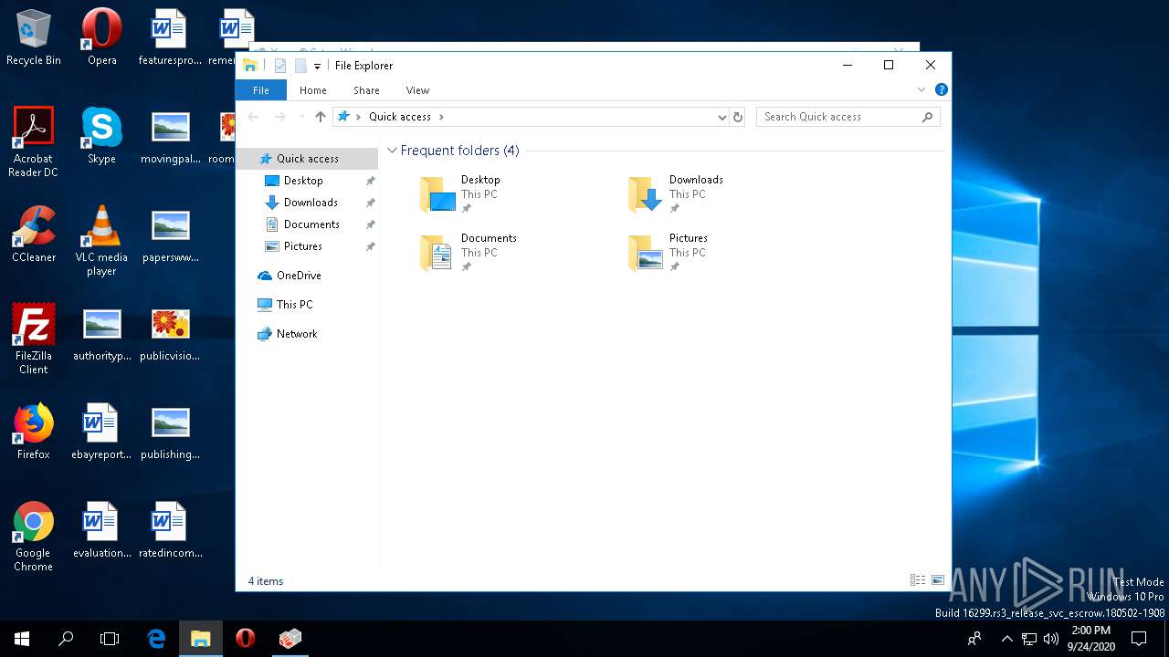The height and width of the screenshot is (657, 1169).
Task: Collapse the Frequent folders group
Action: point(392,151)
